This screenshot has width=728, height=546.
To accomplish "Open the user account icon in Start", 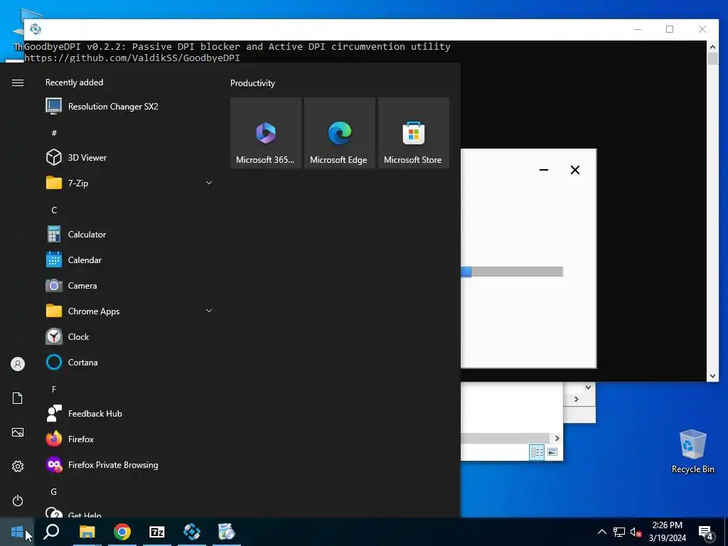I will pyautogui.click(x=18, y=364).
